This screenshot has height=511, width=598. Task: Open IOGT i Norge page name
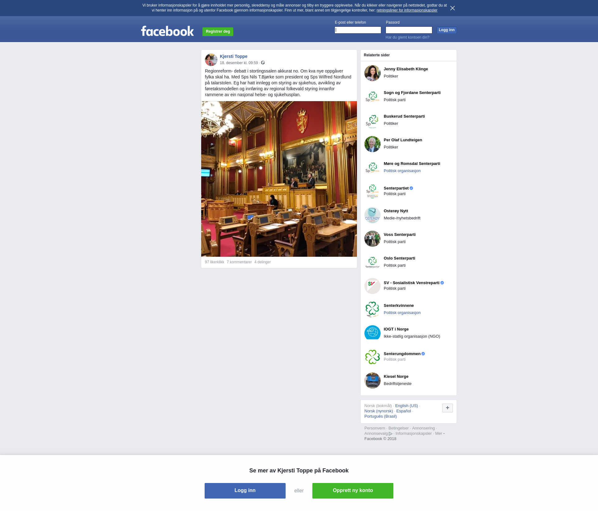coord(396,329)
